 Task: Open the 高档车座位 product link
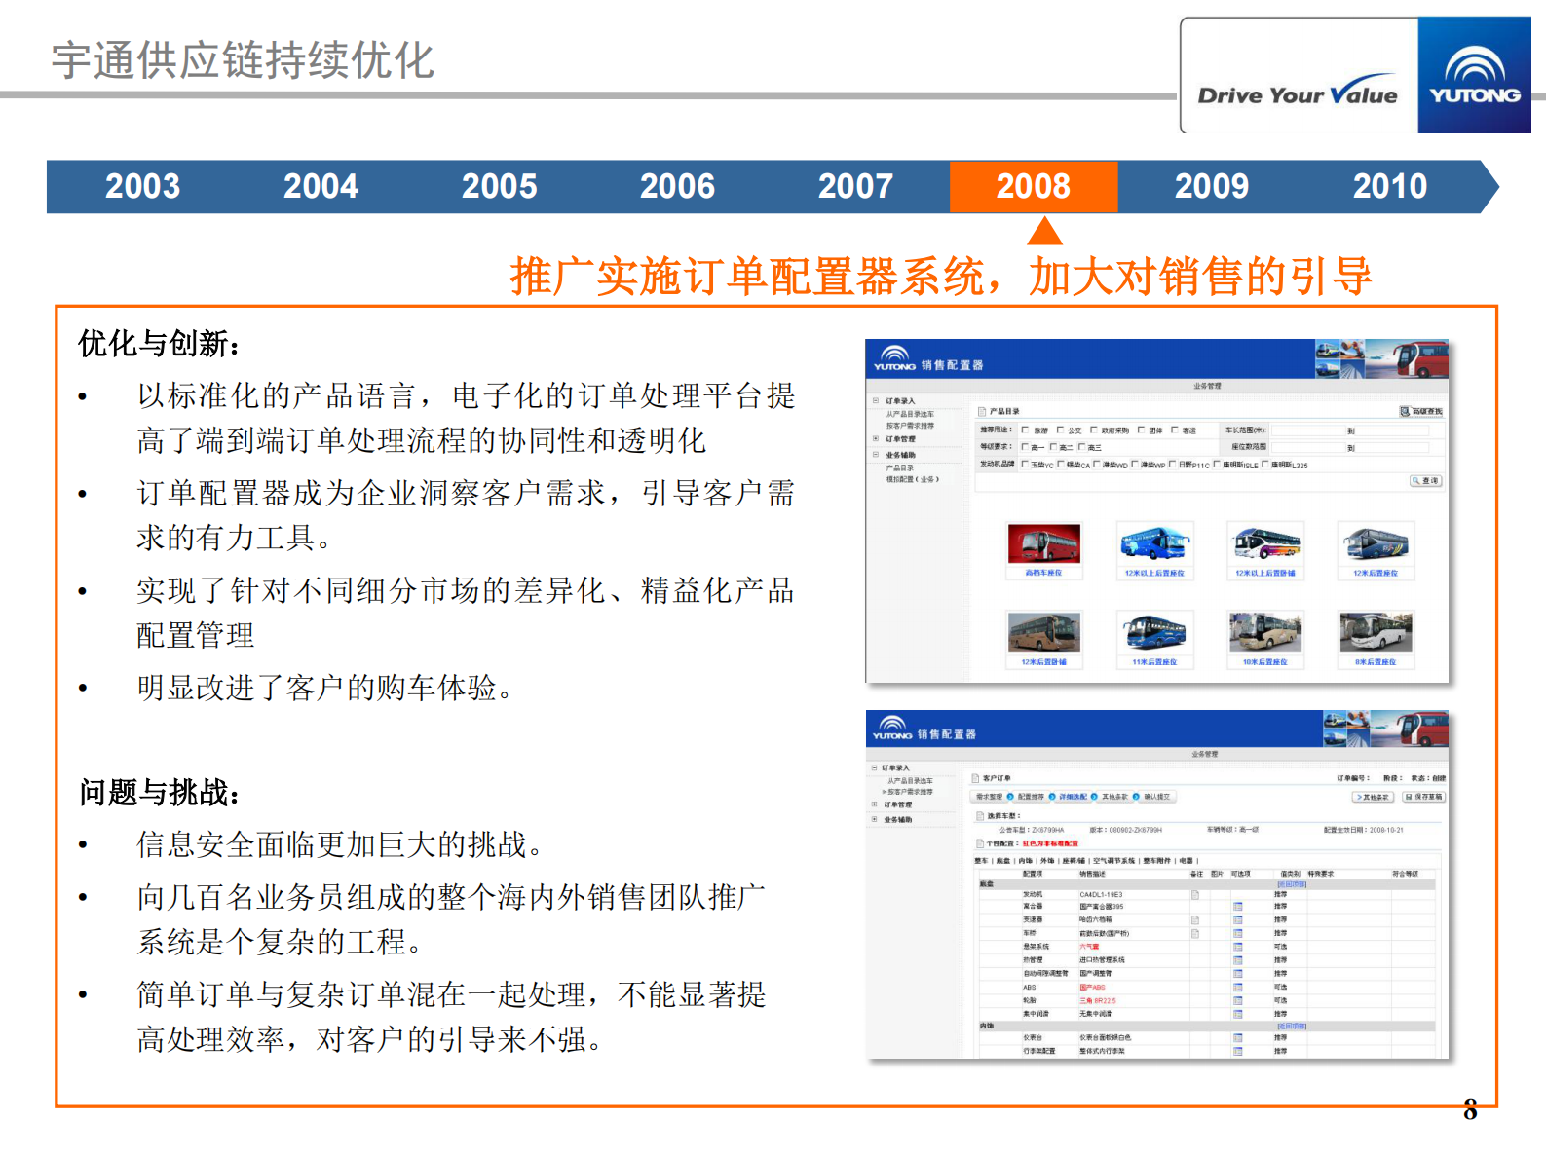tap(1043, 573)
